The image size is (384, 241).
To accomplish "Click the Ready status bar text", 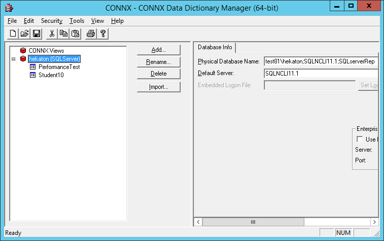I will coord(13,233).
